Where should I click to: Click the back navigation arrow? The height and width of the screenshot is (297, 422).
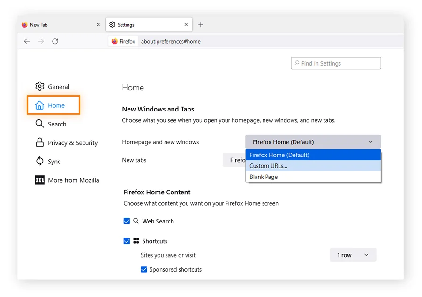coord(27,41)
